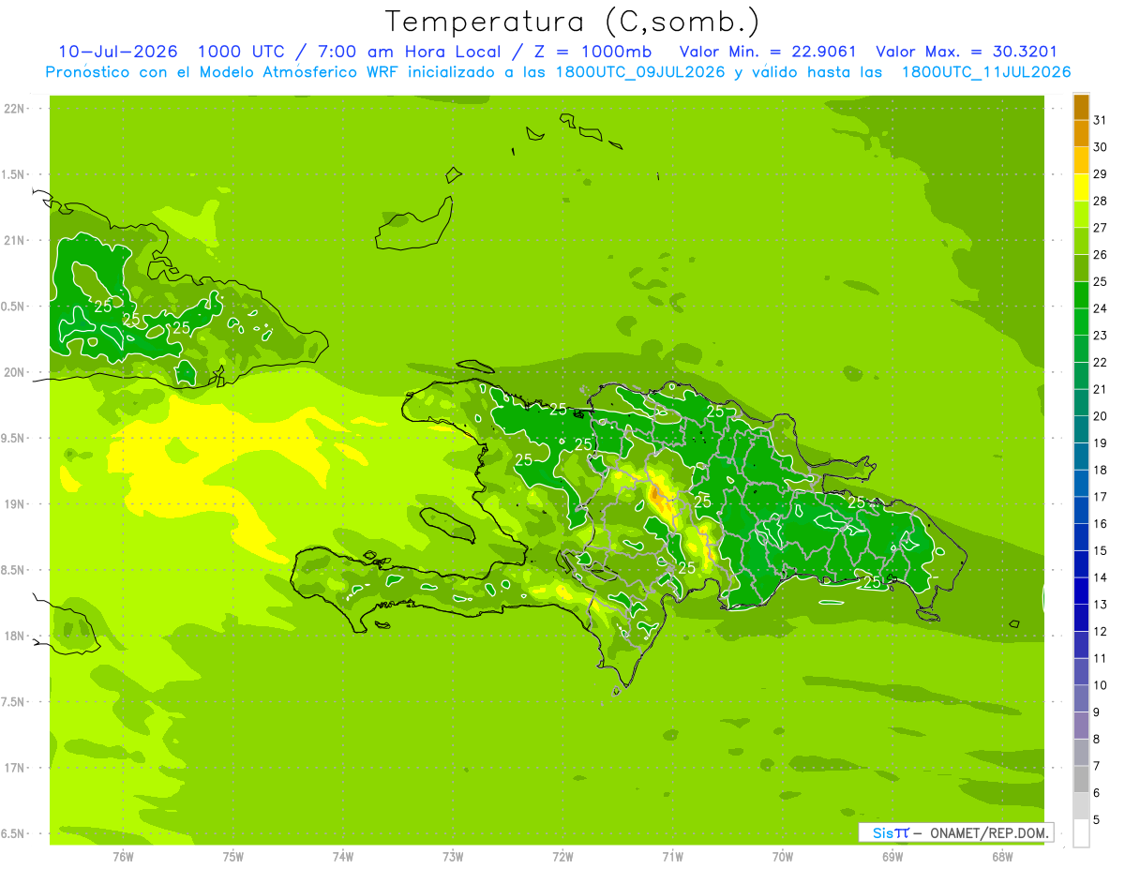1125x869 pixels.
Task: Select the yellow 28 degree legend color
Action: coord(1081,188)
